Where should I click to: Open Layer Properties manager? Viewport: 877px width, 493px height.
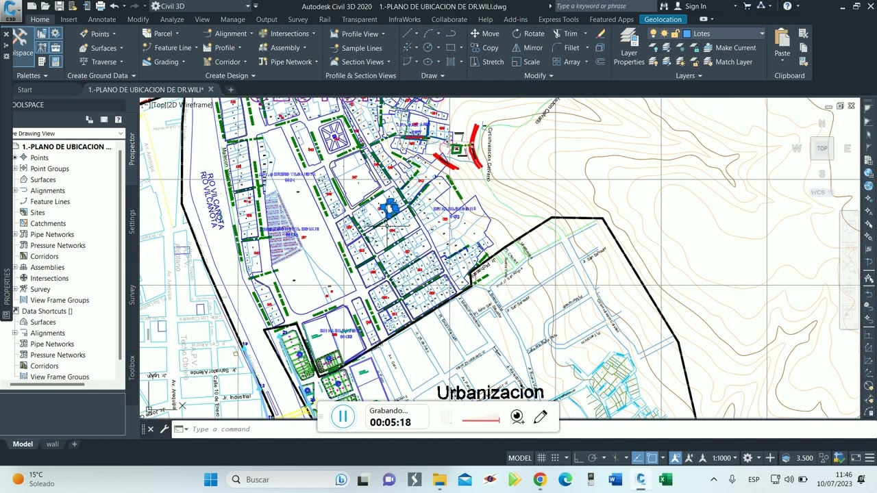click(x=628, y=48)
